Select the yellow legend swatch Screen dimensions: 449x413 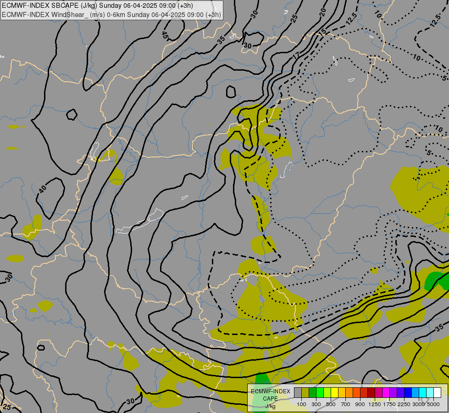334,393
